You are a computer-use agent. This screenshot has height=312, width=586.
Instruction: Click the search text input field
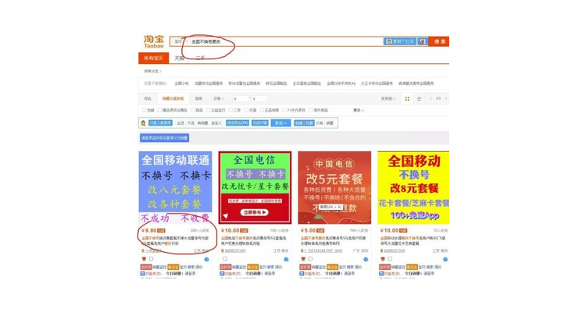click(x=286, y=41)
